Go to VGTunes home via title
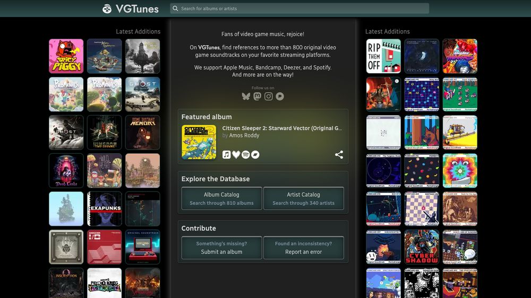This screenshot has height=298, width=531. pos(137,9)
